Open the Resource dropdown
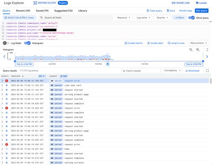This screenshot has height=165, width=212. pyautogui.click(x=123, y=18)
